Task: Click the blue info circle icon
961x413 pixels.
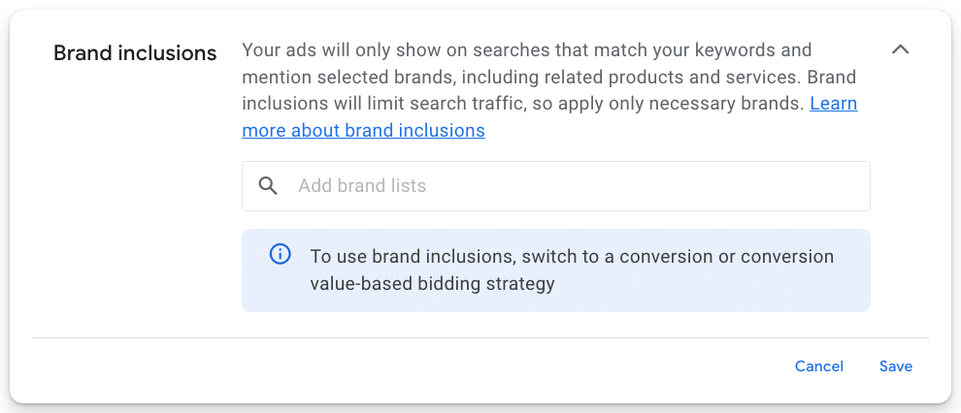Action: click(x=280, y=255)
